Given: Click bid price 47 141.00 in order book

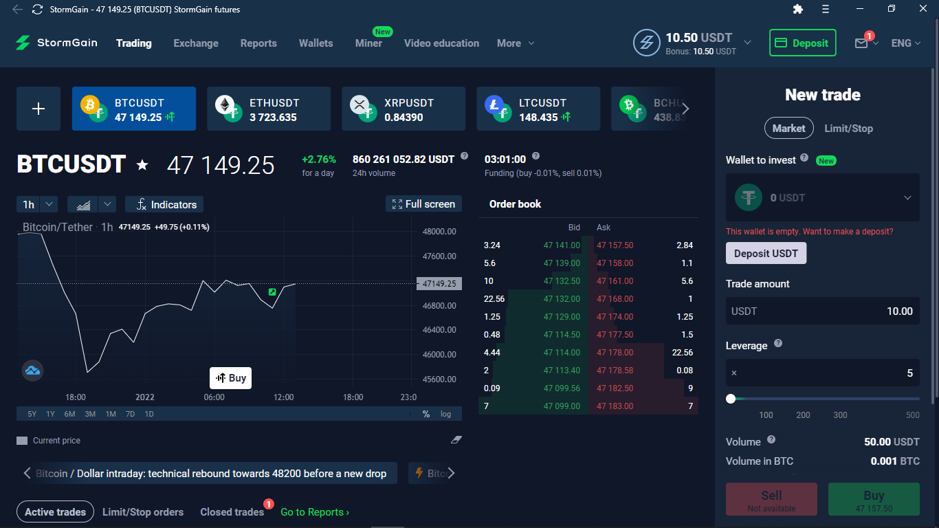Looking at the screenshot, I should (562, 245).
